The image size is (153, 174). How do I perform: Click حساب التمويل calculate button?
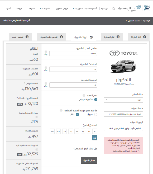pos(89,160)
